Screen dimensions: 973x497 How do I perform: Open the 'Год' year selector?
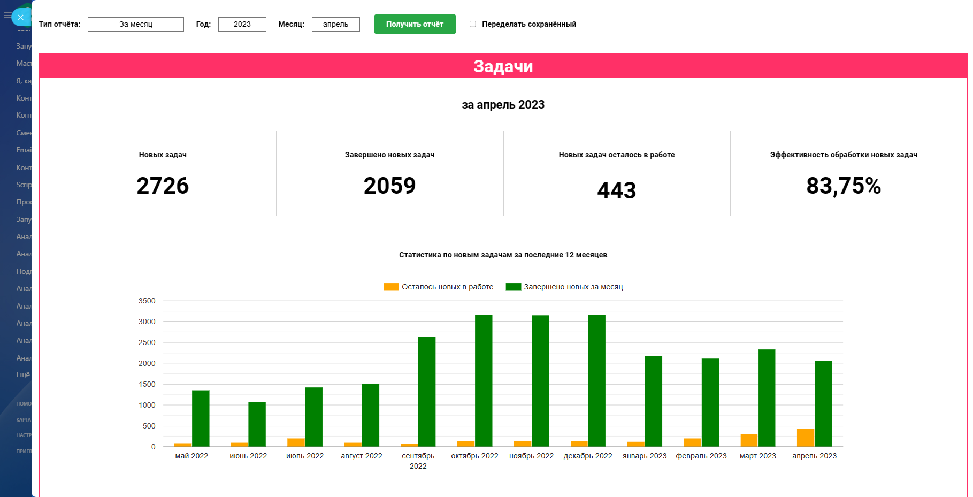242,24
